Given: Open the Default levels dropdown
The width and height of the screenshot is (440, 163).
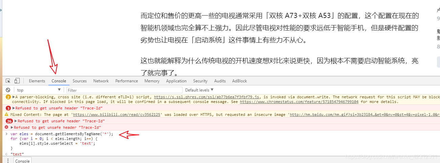Looking at the screenshot, I should coord(200,90).
